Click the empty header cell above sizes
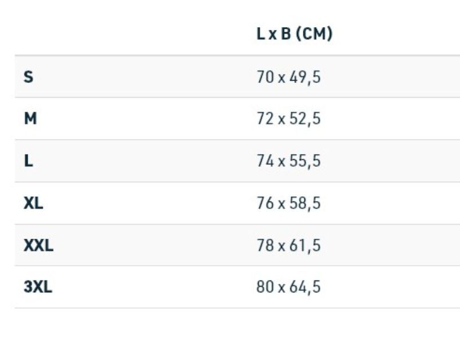The width and height of the screenshot is (460, 342). click(132, 33)
